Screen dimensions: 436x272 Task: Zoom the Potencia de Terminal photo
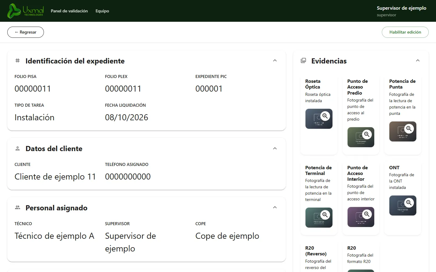coord(325,215)
